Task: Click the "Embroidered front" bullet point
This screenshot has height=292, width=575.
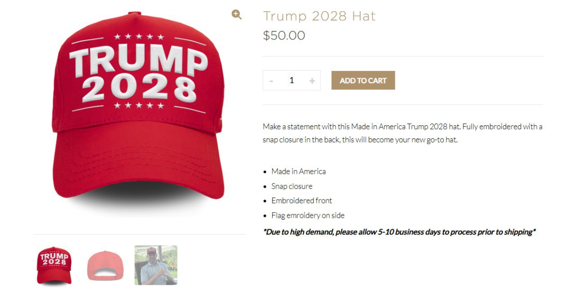Action: 302,200
